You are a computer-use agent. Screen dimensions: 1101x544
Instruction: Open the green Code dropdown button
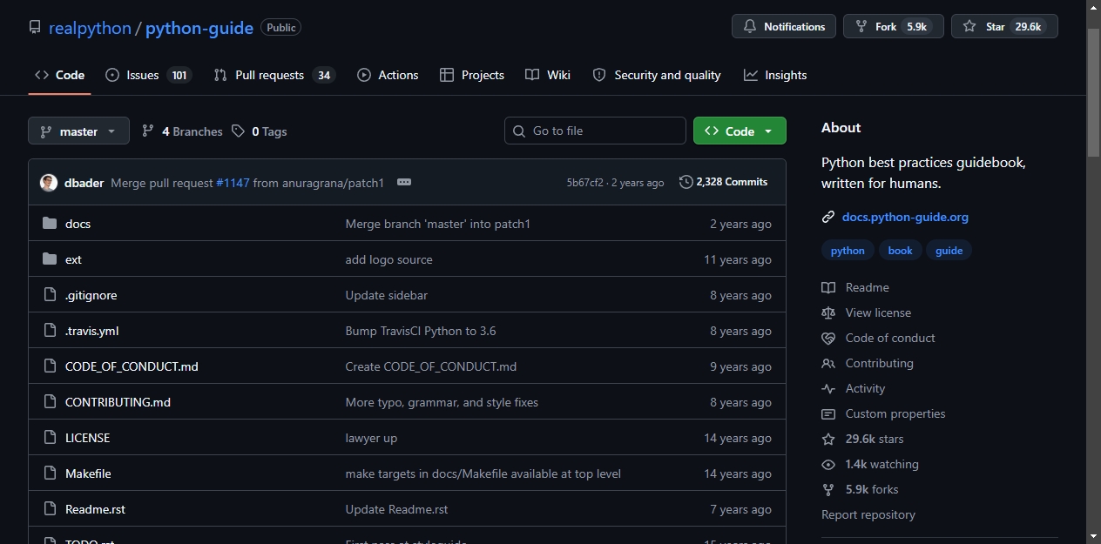pyautogui.click(x=740, y=131)
